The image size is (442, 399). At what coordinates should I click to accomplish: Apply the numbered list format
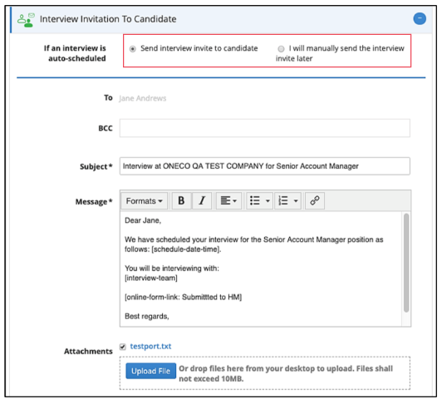tap(283, 201)
